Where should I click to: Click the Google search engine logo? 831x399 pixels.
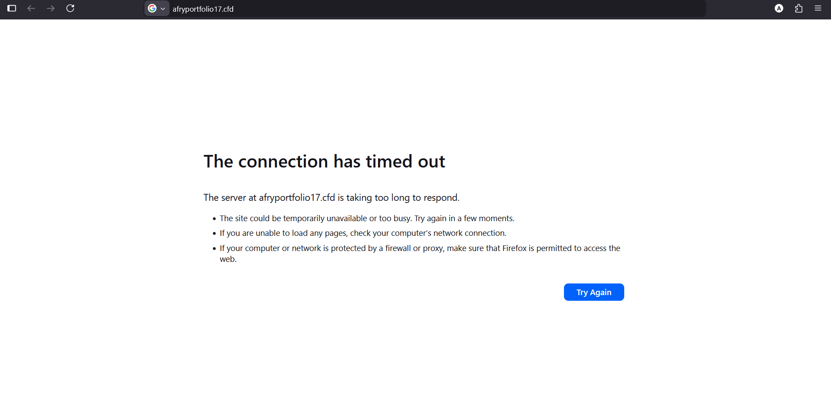[152, 8]
